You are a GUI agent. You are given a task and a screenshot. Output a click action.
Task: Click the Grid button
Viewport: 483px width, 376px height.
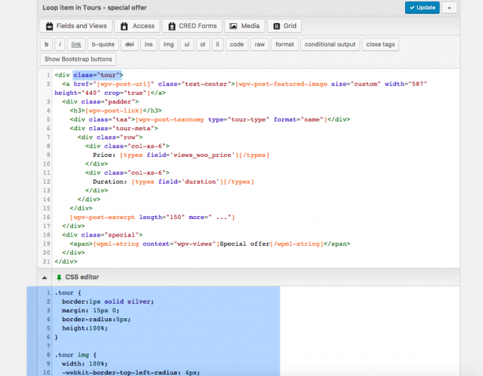[284, 26]
